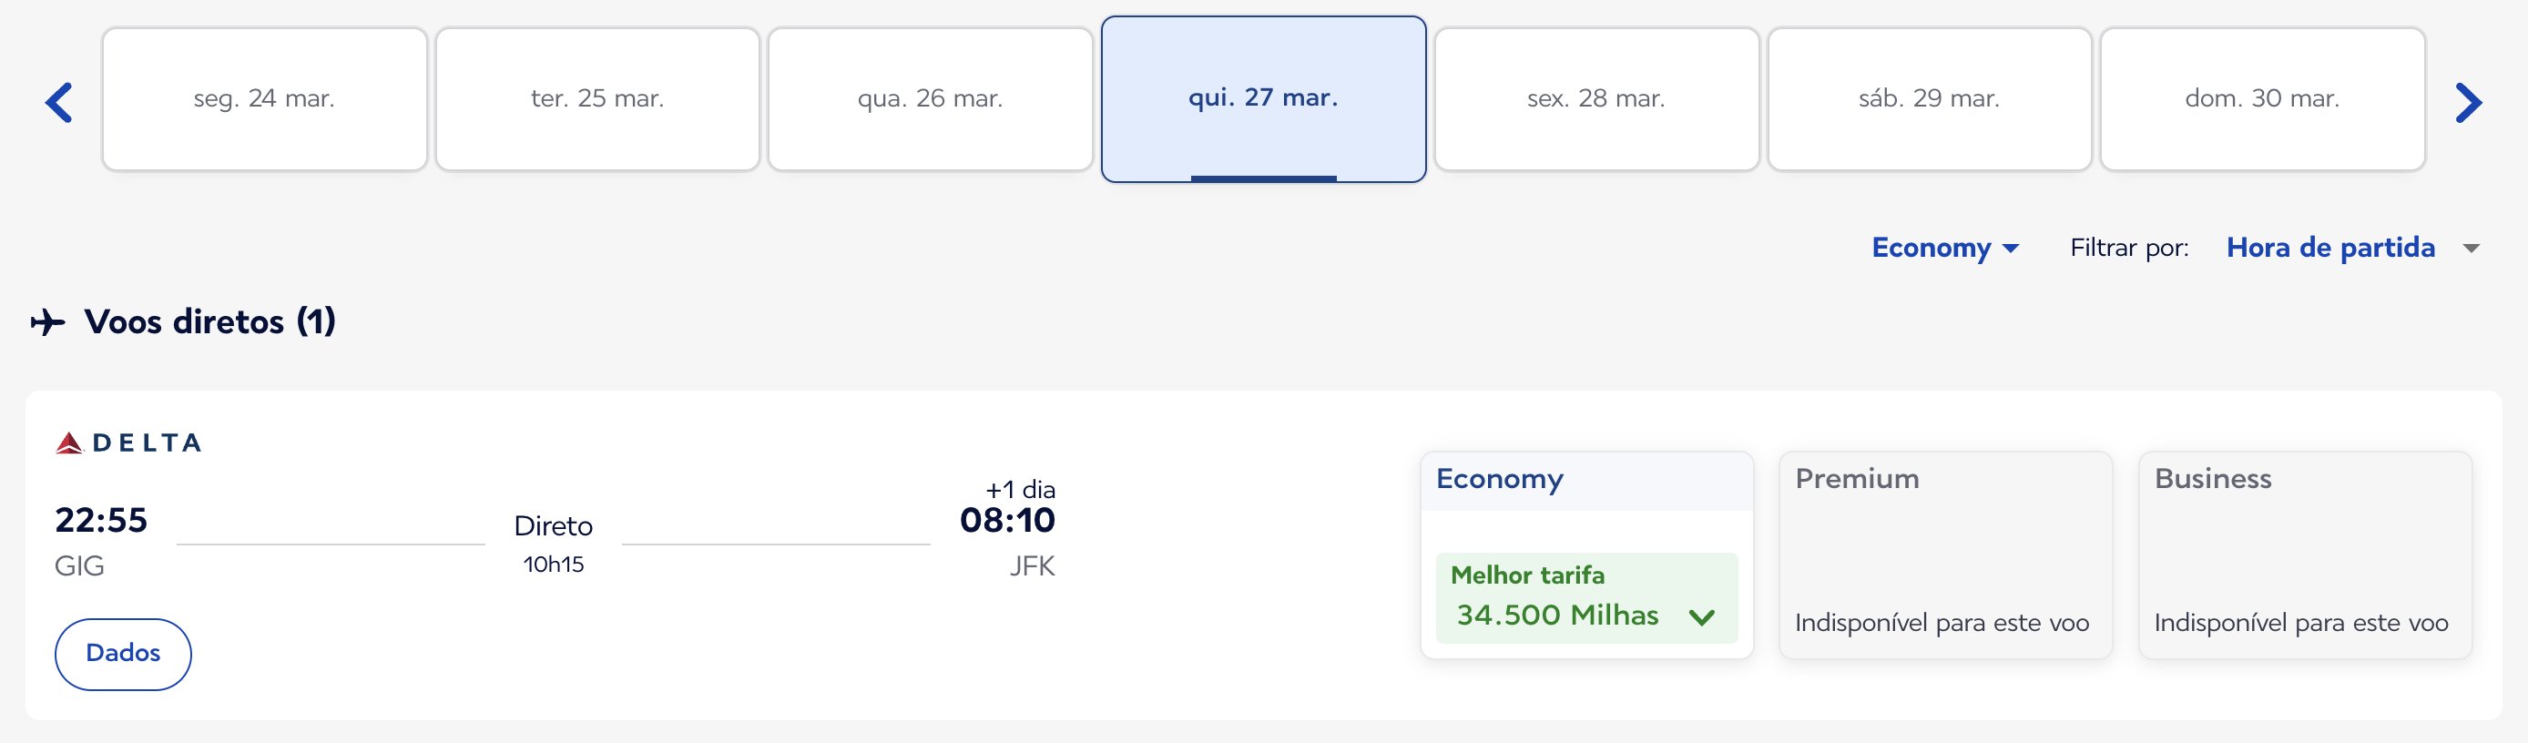Expand the 34.500 Milhas fare chevron
Viewport: 2528px width, 743px height.
pos(1702,617)
